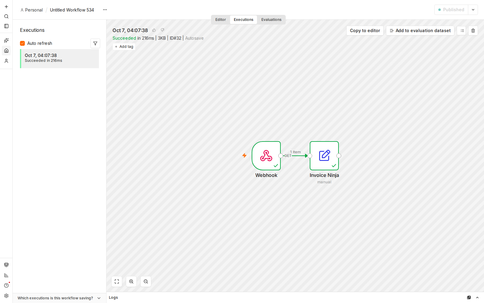Open search from the left sidebar
This screenshot has width=484, height=303.
pos(6,16)
